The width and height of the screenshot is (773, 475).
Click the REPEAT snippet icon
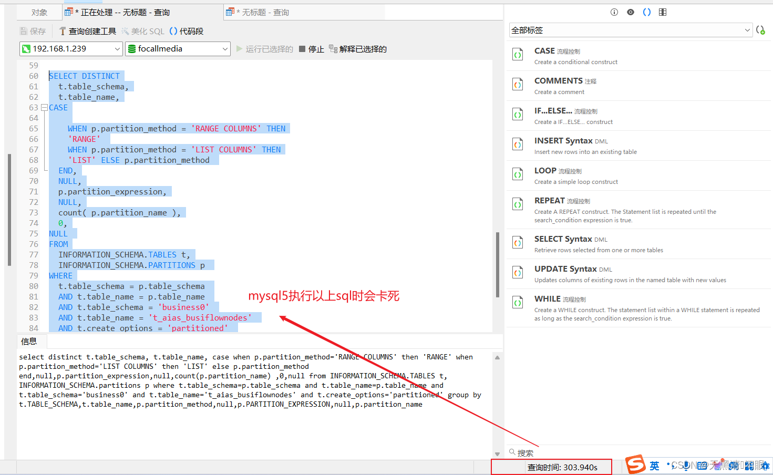pyautogui.click(x=518, y=204)
